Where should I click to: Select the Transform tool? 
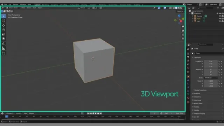3,39
